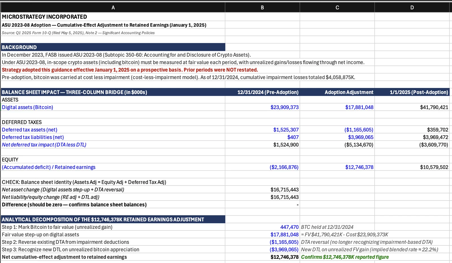Select the Difference (should be zero) label cell
452x263 pixels.
pyautogui.click(x=113, y=204)
